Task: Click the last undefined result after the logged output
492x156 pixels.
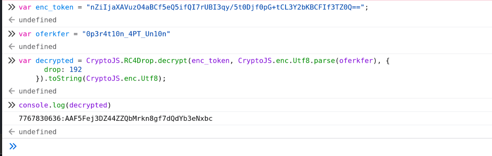Action: 38,132
